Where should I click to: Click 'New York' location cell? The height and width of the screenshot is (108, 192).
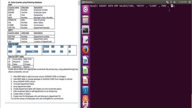tap(28, 59)
